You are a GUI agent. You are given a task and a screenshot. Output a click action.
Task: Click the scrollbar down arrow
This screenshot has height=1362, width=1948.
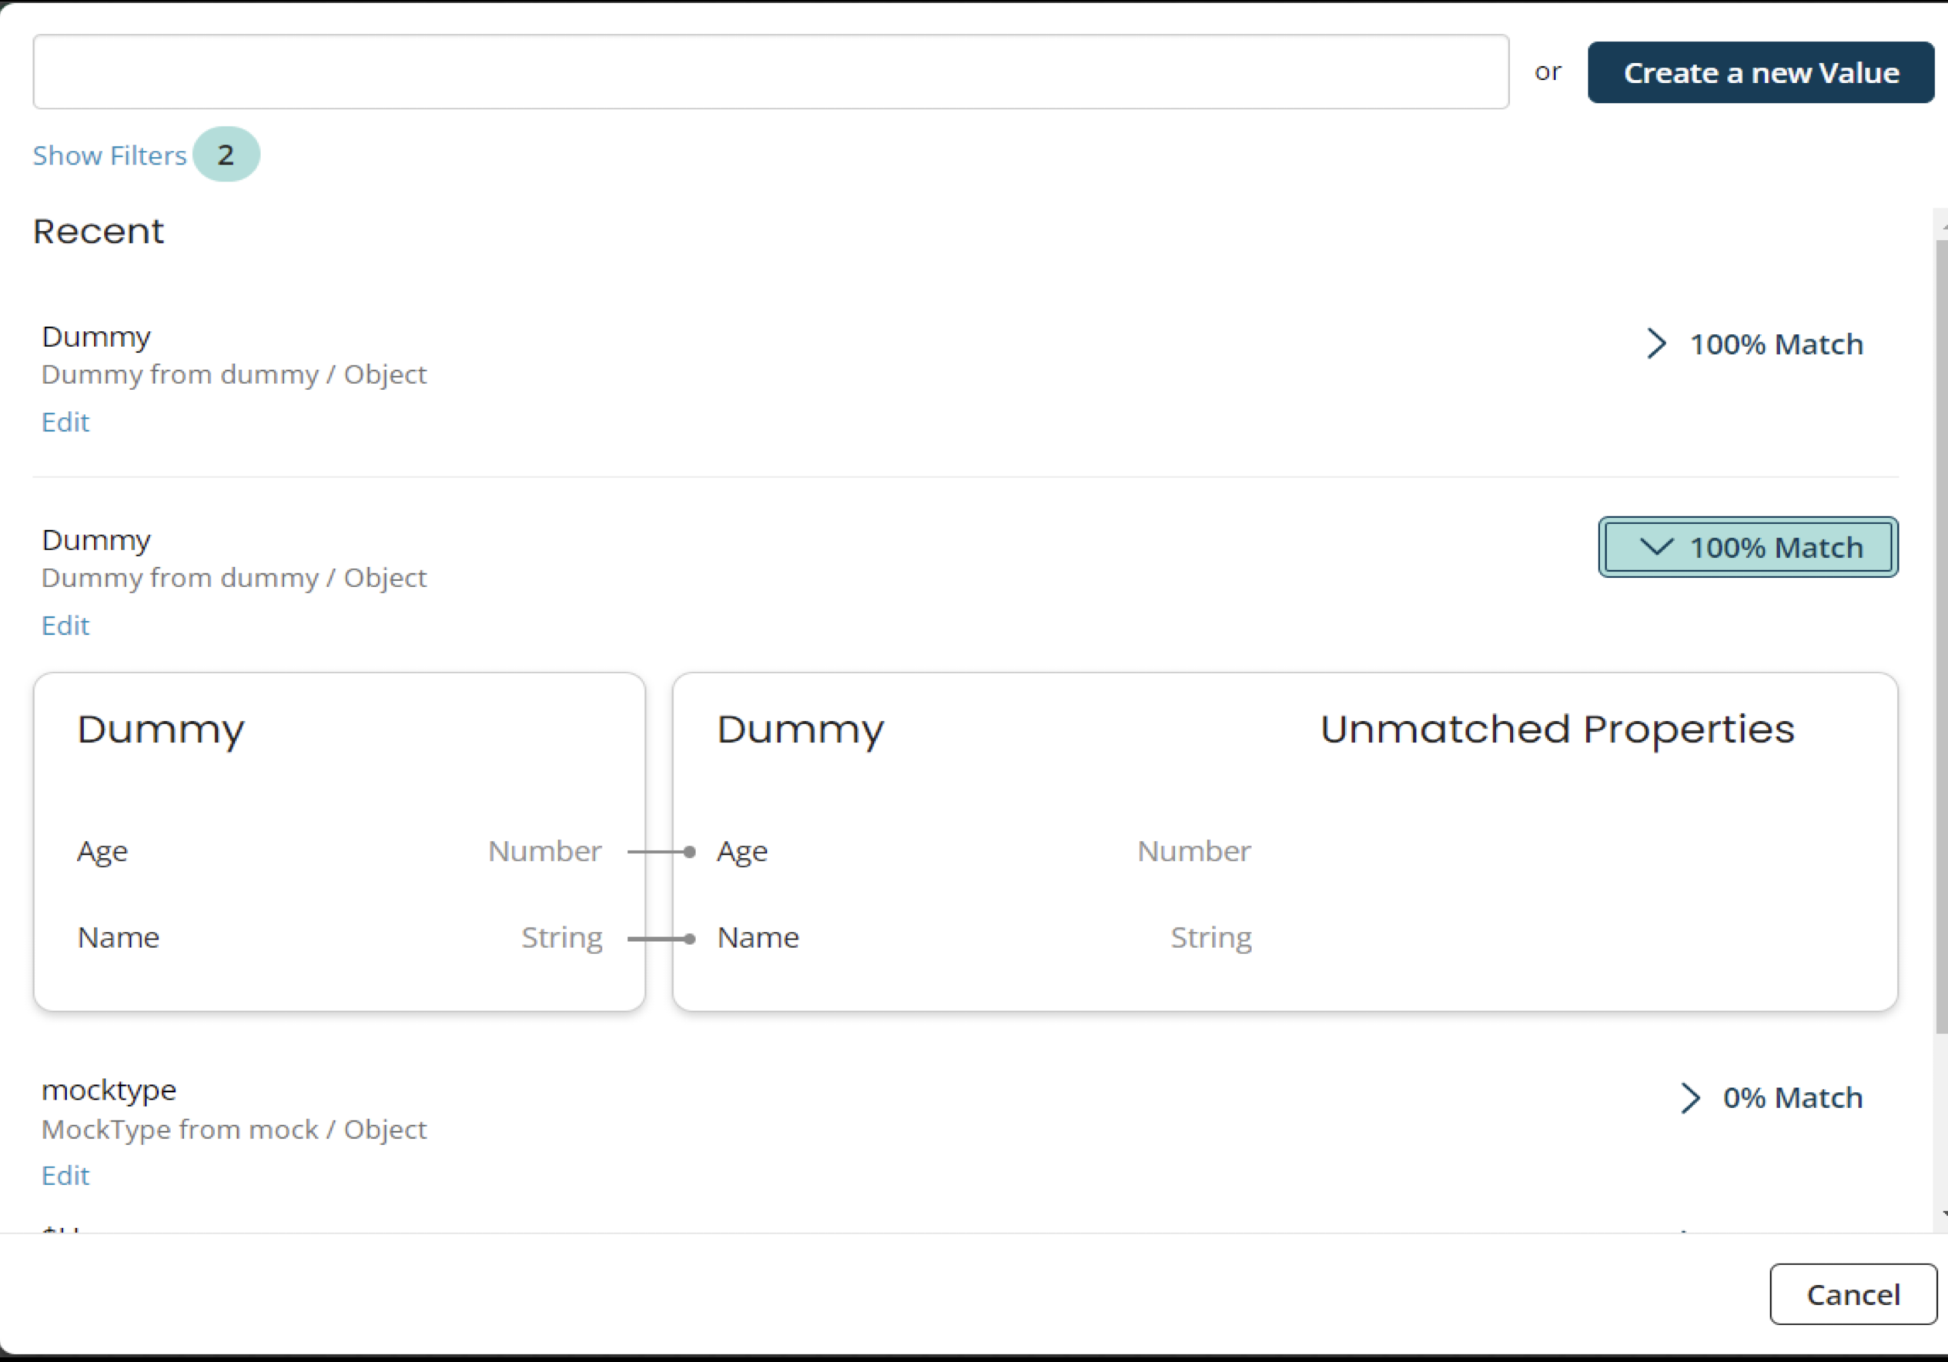[x=1943, y=1214]
